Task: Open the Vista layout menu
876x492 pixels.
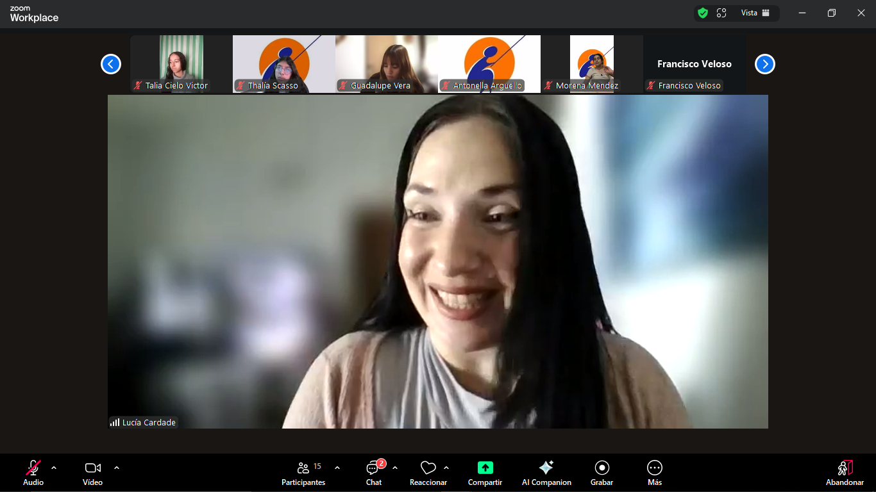Action: point(755,13)
